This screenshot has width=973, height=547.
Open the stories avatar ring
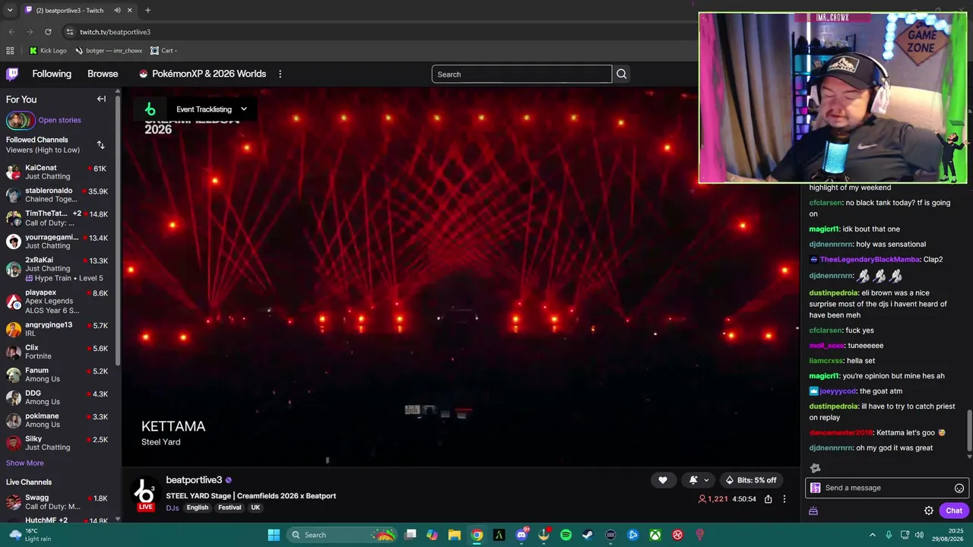tap(20, 120)
